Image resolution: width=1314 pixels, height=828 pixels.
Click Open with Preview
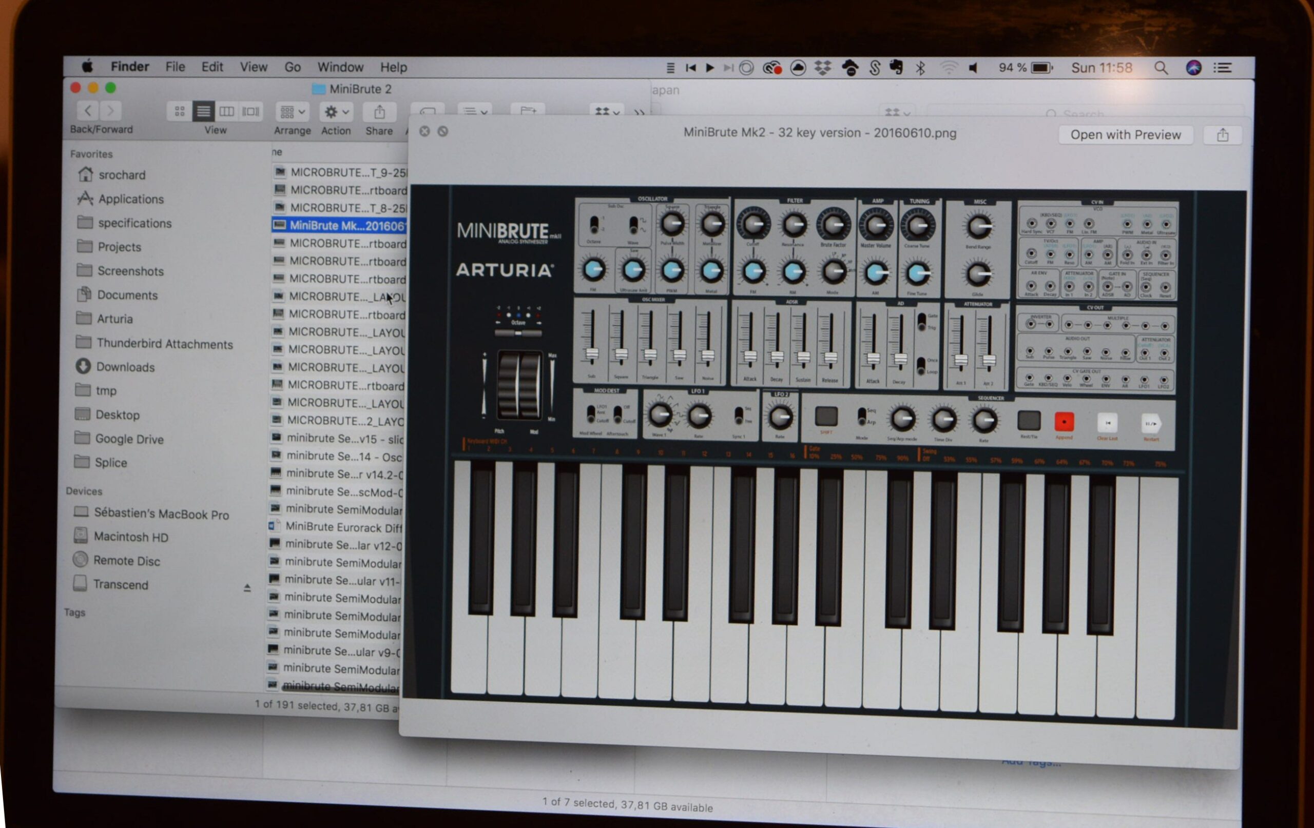(x=1125, y=135)
